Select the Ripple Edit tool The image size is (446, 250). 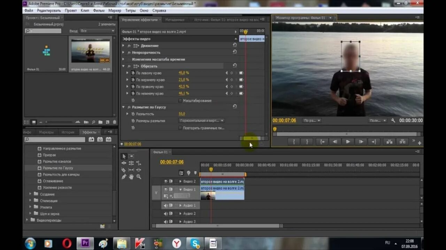124,163
